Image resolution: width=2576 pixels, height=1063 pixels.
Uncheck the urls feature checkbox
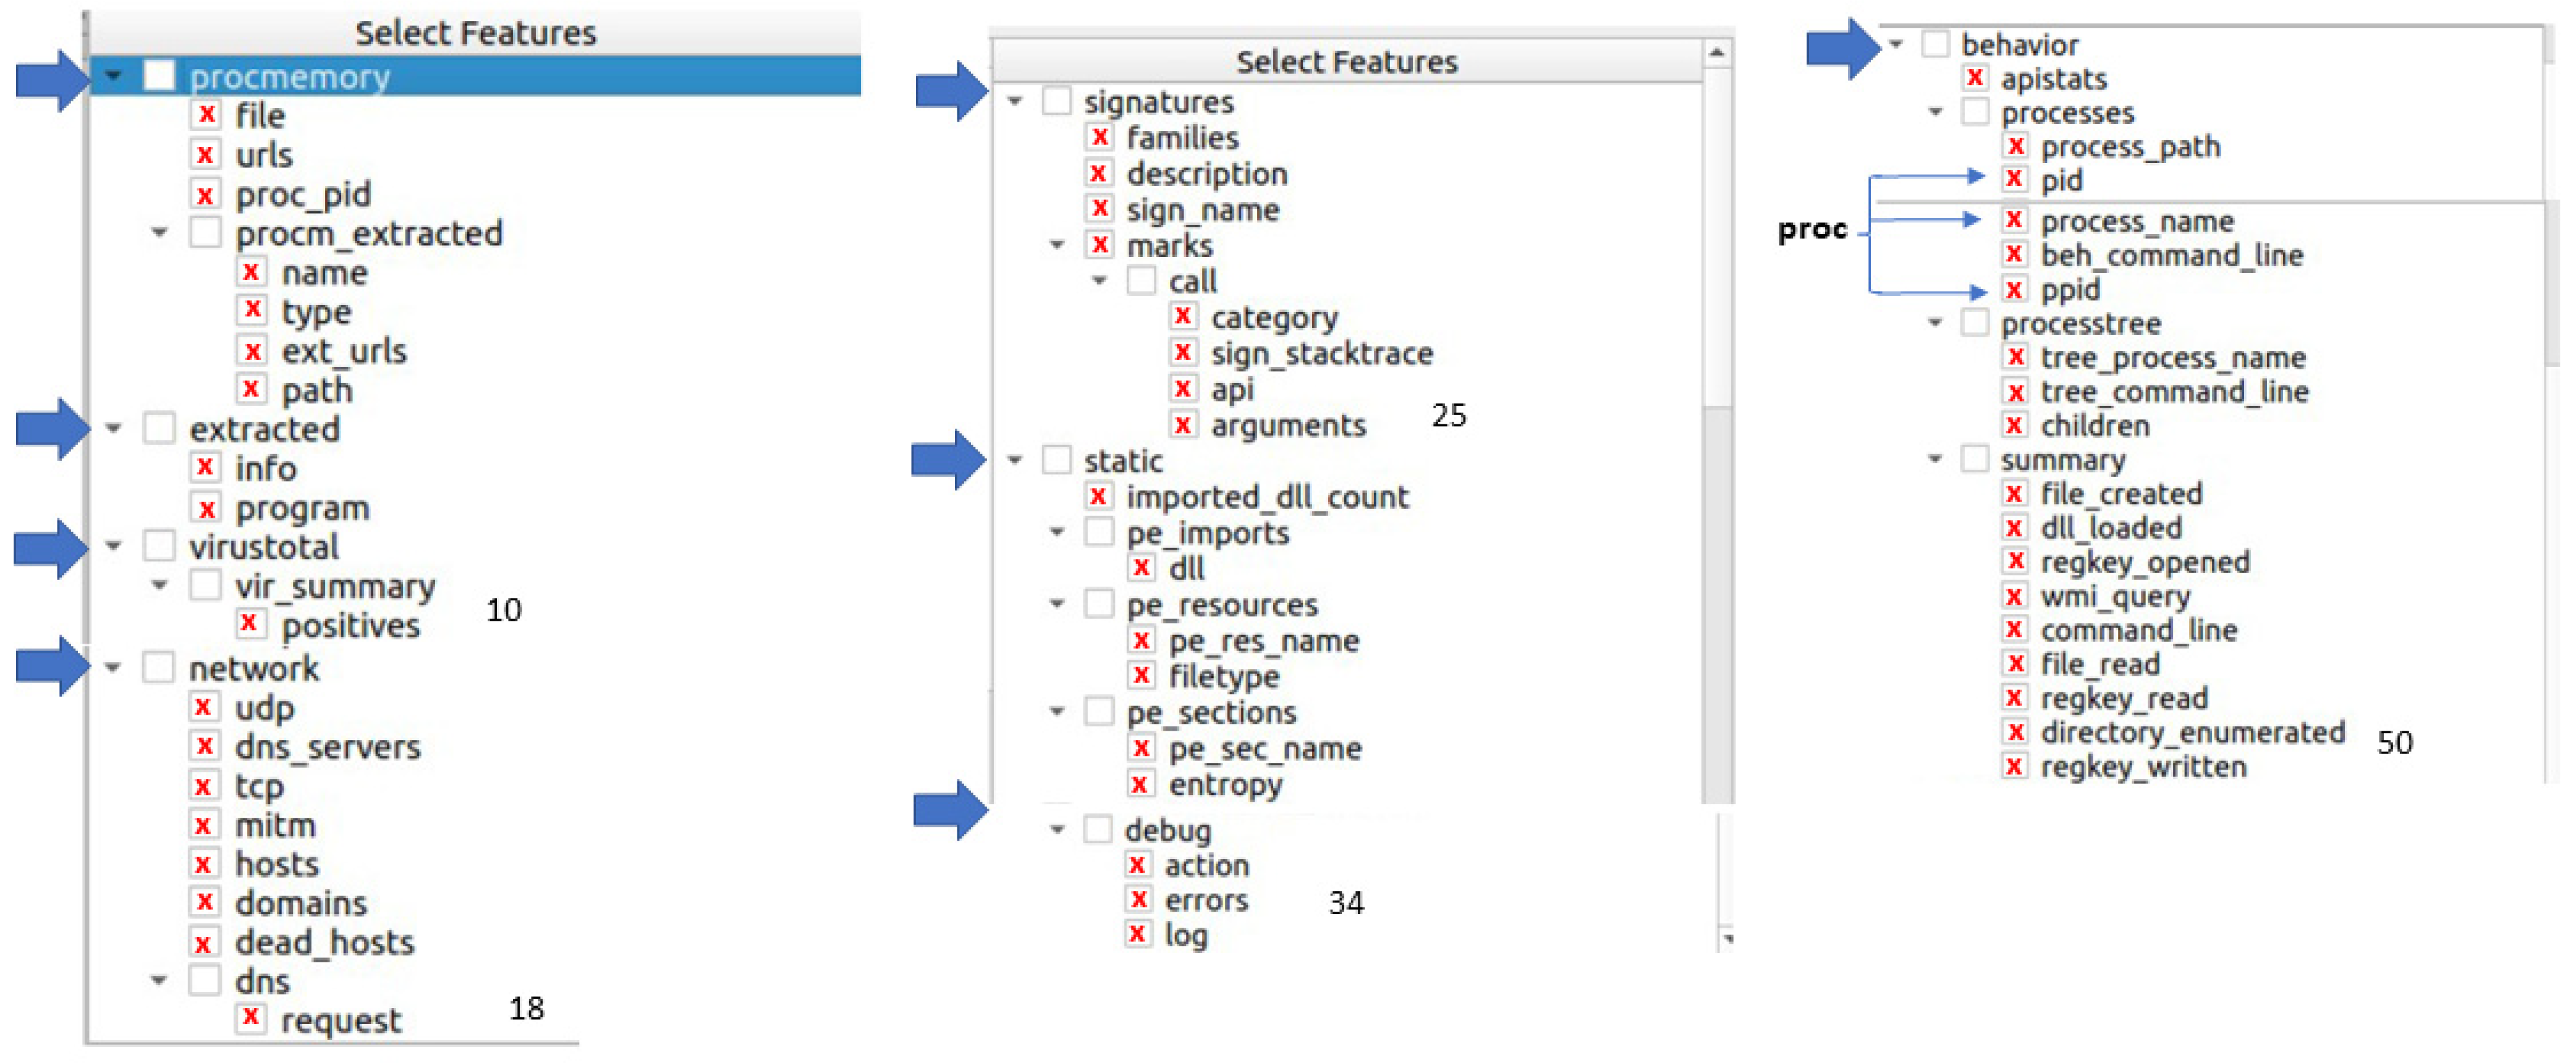206,155
